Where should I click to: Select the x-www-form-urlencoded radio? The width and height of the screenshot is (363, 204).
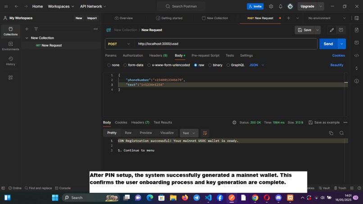click(149, 65)
